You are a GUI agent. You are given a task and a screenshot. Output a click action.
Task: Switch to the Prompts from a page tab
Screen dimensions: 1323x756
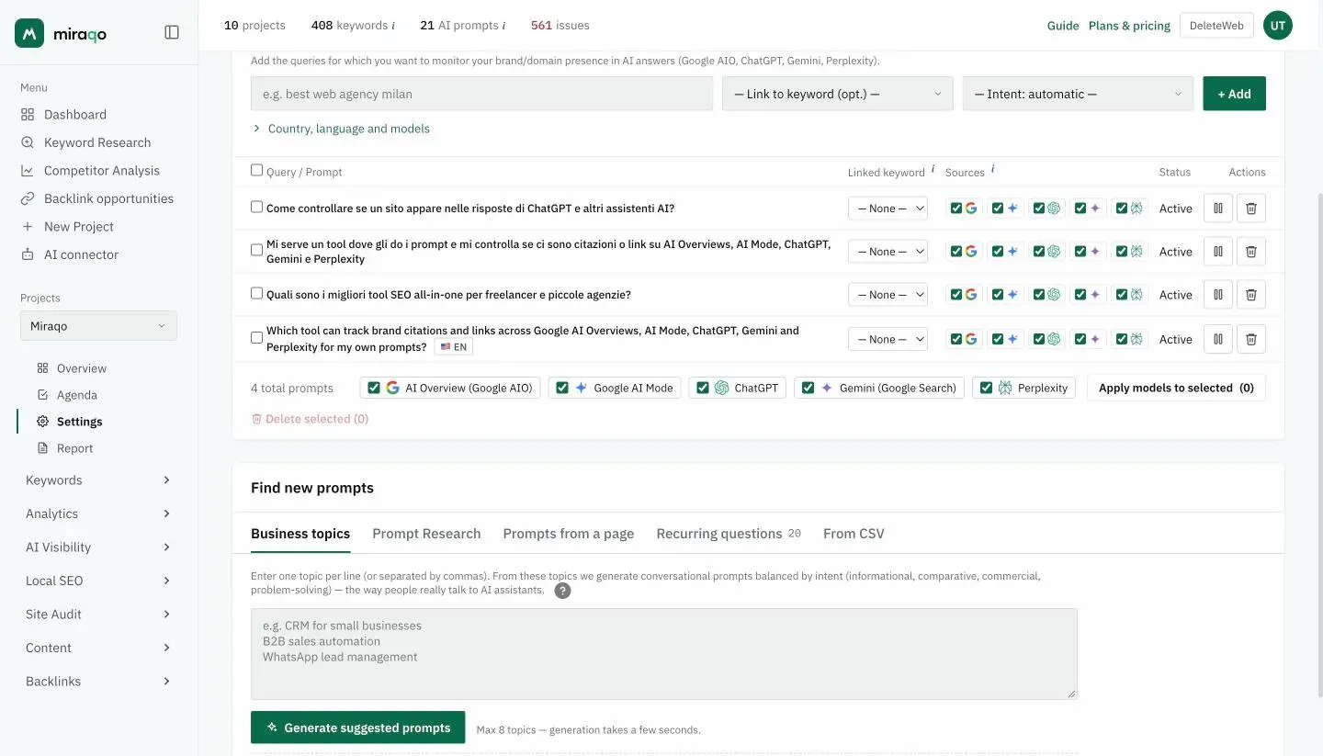[x=569, y=534]
